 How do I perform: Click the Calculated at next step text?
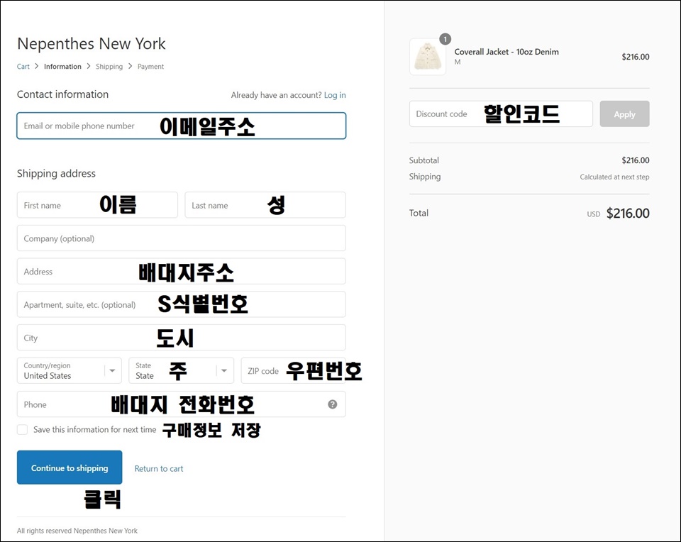(614, 177)
